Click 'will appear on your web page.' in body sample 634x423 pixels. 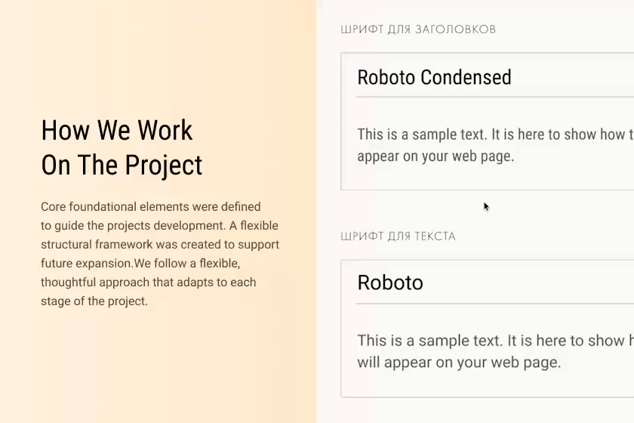coord(459,362)
